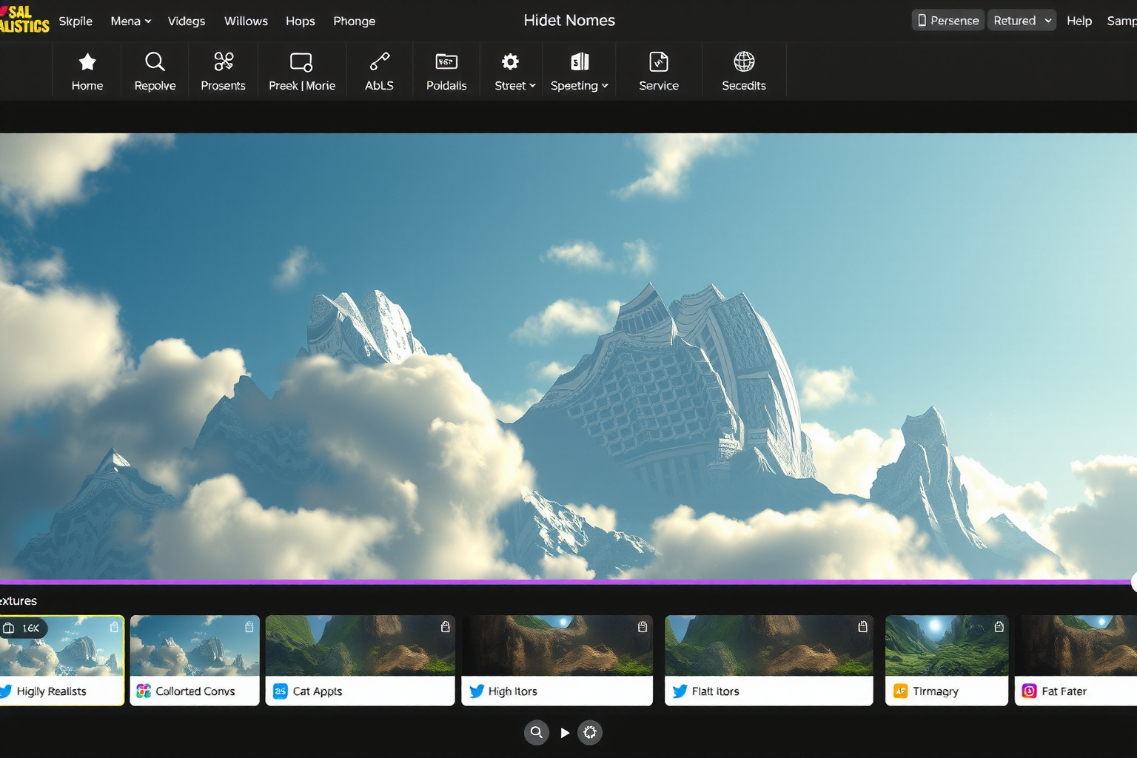Screen dimensions: 1137x758
Task: Toggle lock on High Itors thumbnail
Action: point(643,627)
